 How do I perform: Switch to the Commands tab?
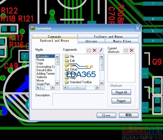[55, 37]
